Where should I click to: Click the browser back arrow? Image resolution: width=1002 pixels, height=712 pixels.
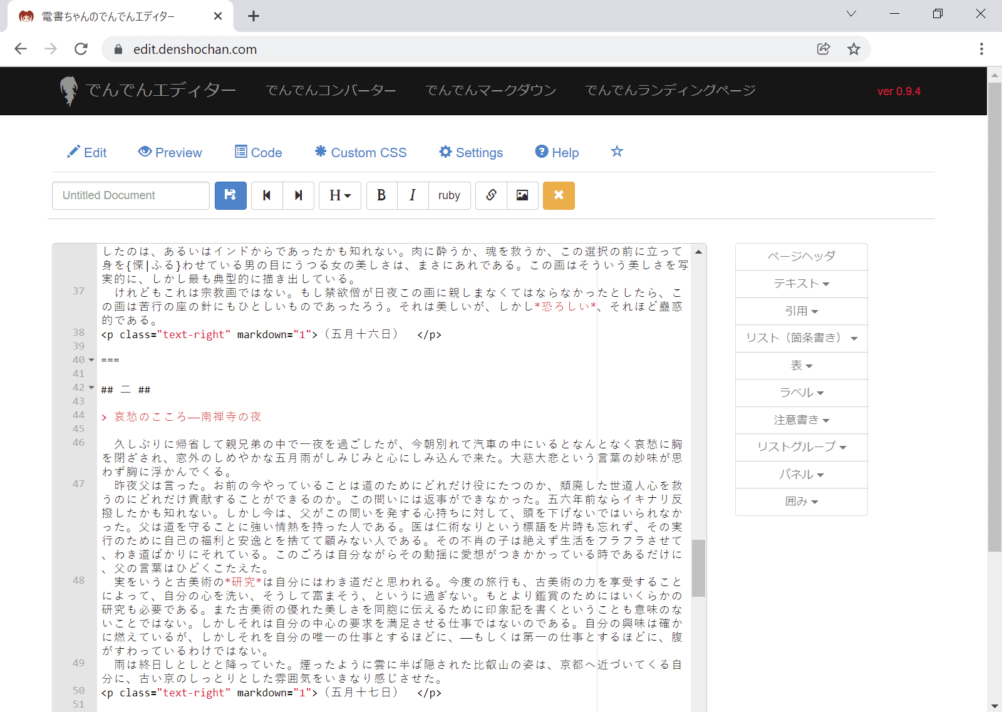point(21,49)
